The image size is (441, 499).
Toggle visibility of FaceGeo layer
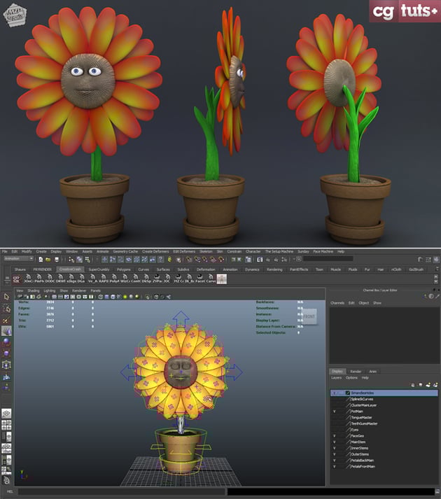[x=335, y=435]
